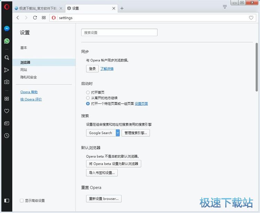Select 打开首页 startup option

click(88, 92)
